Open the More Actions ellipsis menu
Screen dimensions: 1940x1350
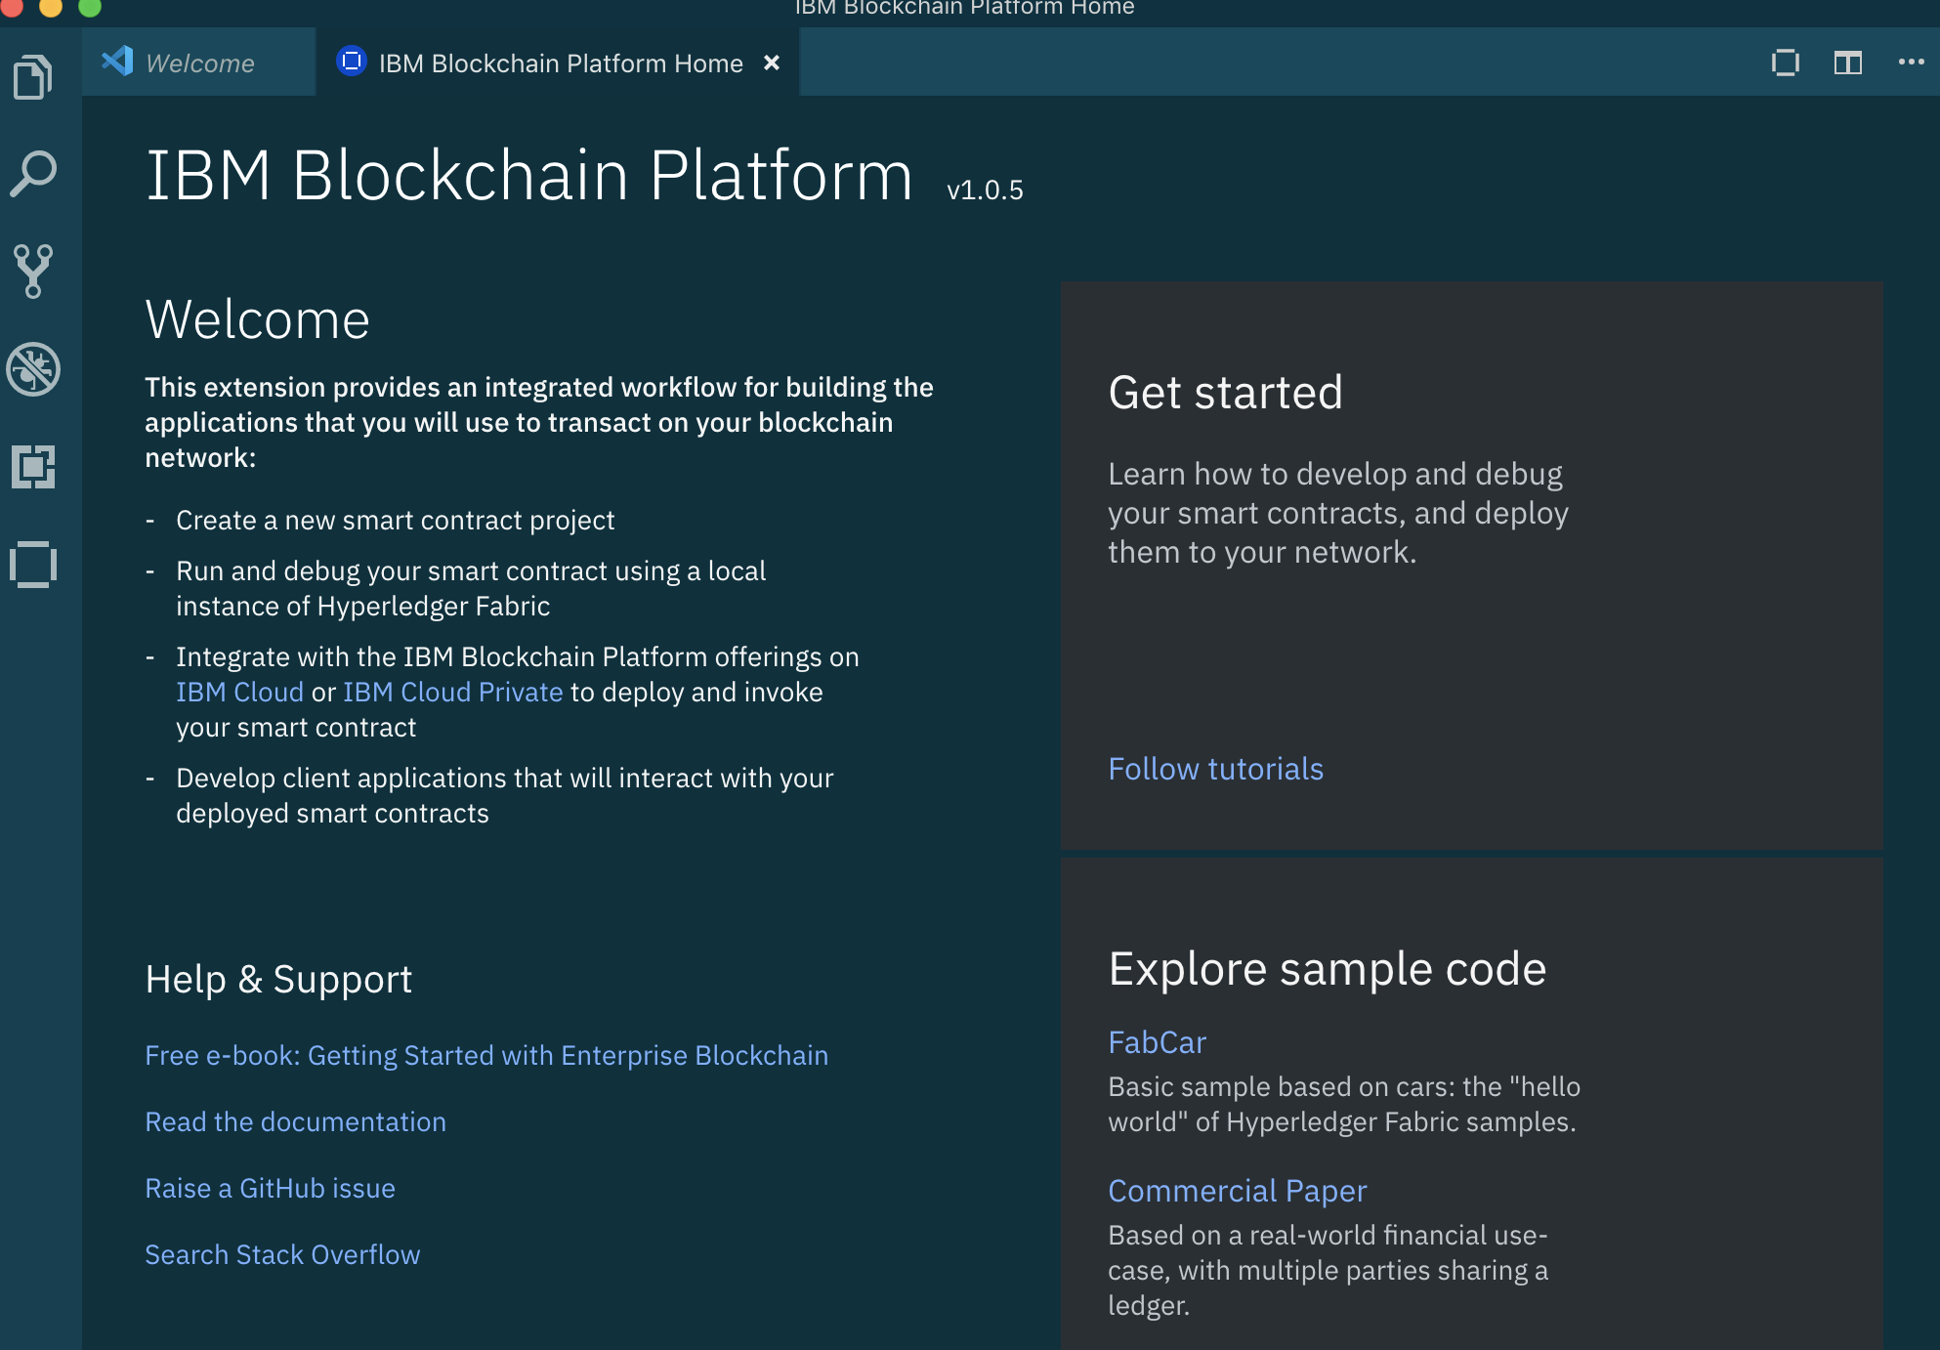1911,63
